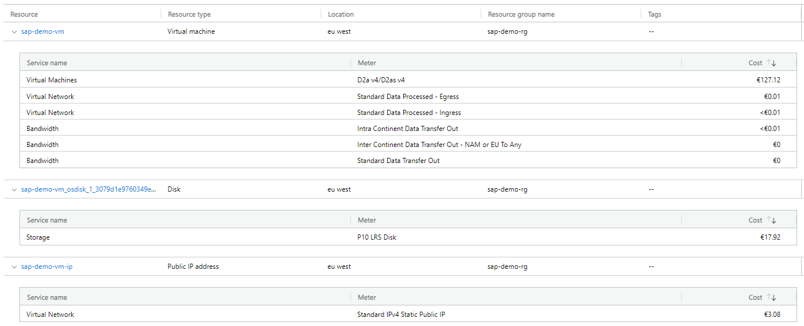Click the Bandwidth cell for Intra Continent transfer
804x326 pixels.
(42, 129)
